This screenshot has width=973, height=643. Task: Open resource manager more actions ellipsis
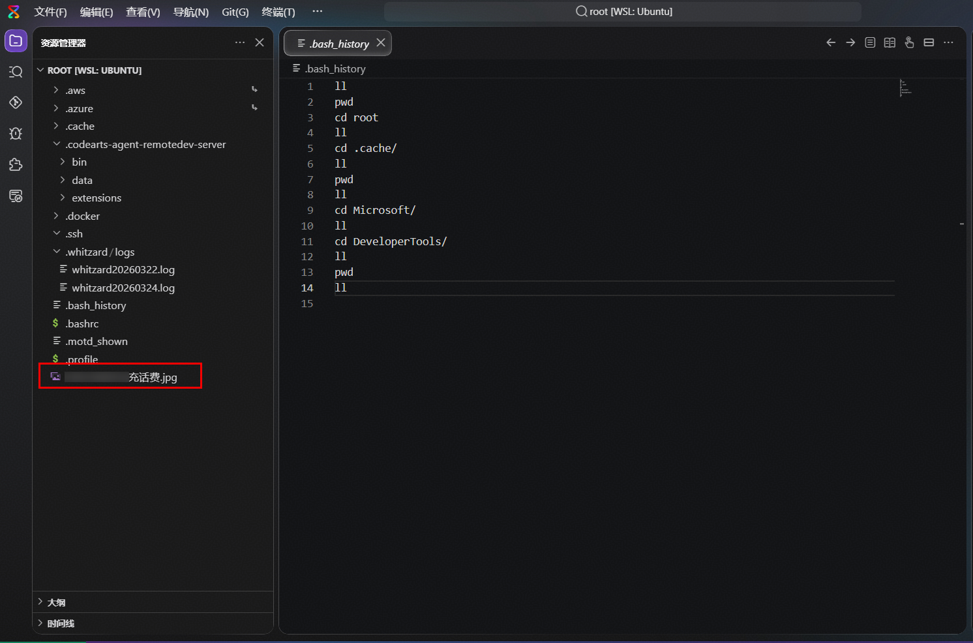tap(240, 42)
